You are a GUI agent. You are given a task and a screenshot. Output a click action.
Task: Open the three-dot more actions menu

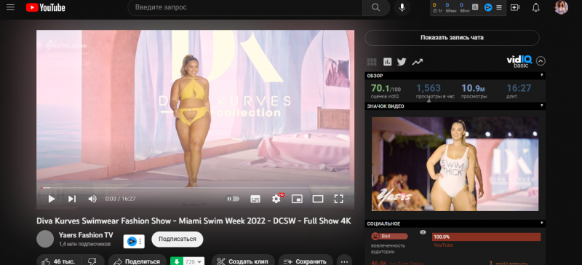pos(344,261)
